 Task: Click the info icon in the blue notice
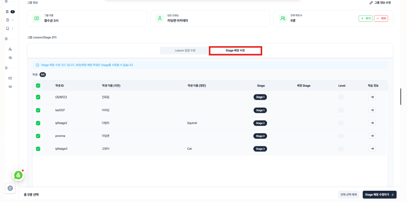pyautogui.click(x=37, y=65)
